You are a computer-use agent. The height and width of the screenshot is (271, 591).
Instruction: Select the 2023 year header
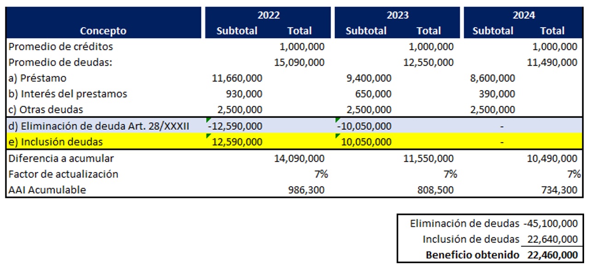point(397,15)
